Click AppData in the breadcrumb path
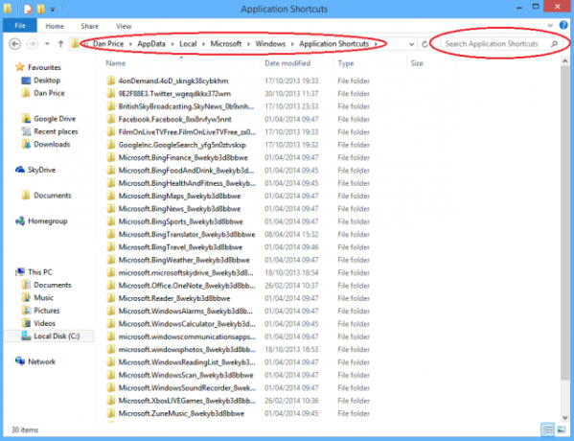Screen dimensions: 574x441 point(151,43)
